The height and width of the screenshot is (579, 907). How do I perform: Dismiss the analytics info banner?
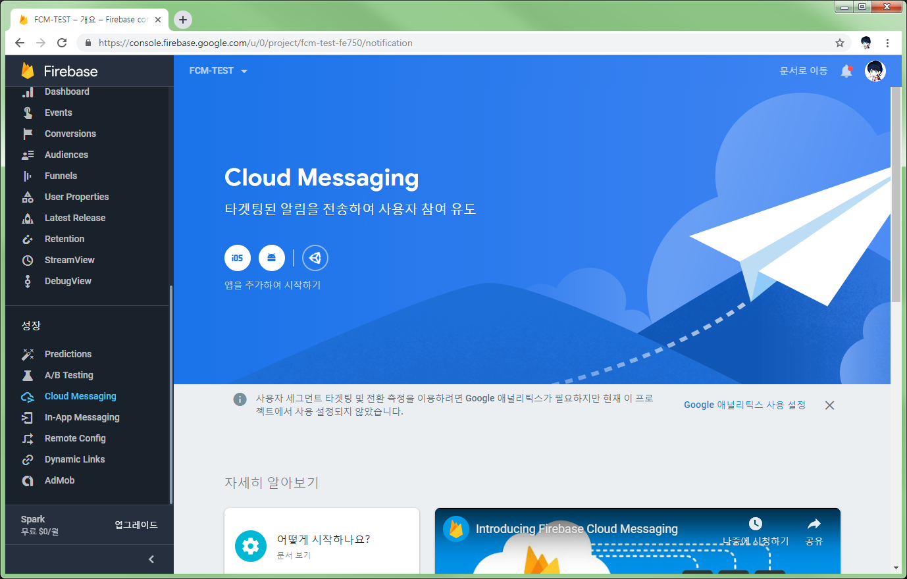tap(830, 405)
